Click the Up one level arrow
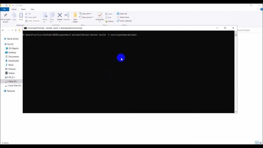263x148 pixels. pos(16,30)
